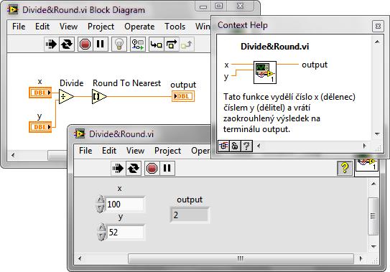The height and width of the screenshot is (272, 390).
Task: Select the Divide function node
Action: click(x=66, y=96)
